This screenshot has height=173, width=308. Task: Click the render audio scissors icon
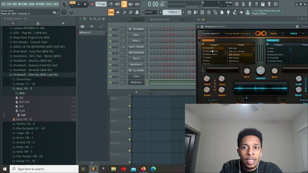[x=243, y=4]
